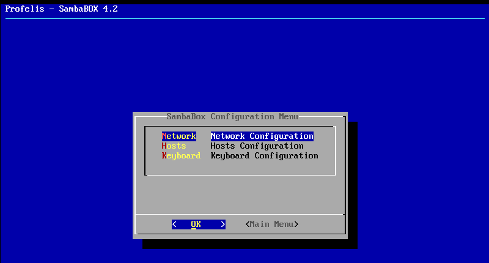Click 'Keyboard Configuration' description text
The image size is (489, 263).
pos(264,155)
